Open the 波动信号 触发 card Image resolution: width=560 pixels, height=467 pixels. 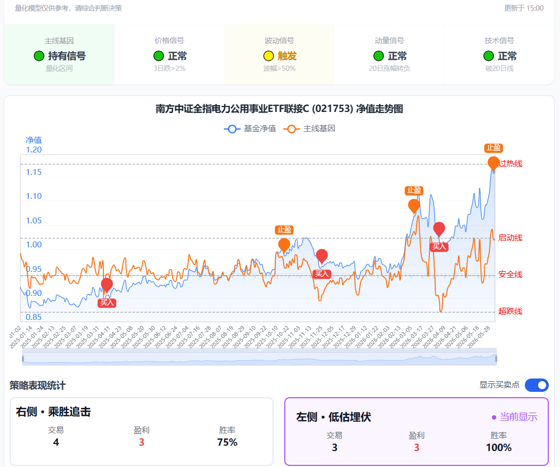point(279,54)
